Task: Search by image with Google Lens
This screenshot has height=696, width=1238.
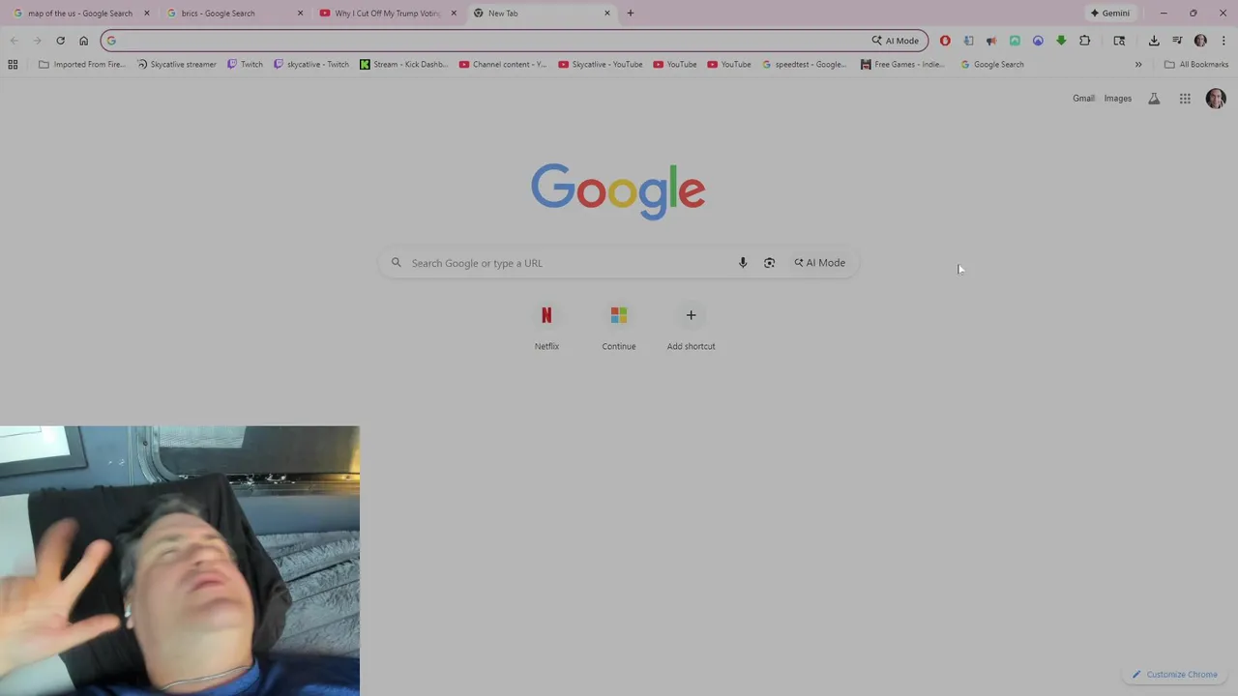Action: [x=769, y=263]
